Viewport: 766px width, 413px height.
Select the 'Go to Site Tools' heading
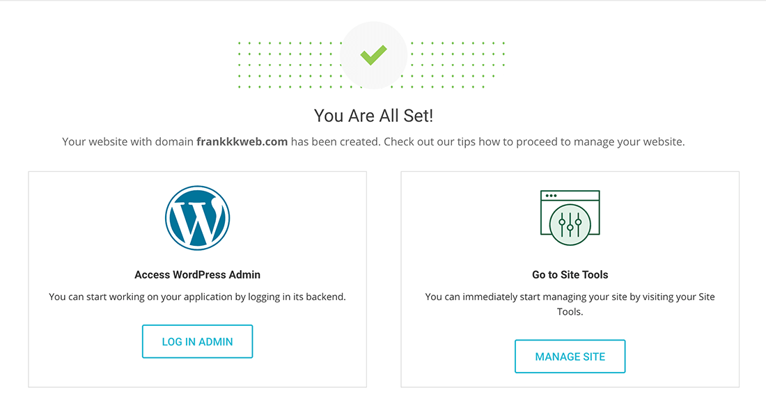[570, 274]
